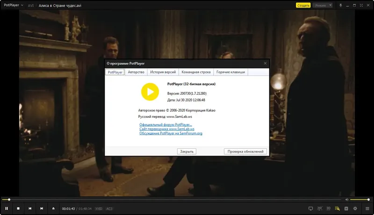Maximize the PotPlayer window
Image resolution: width=374 pixels, height=215 pixels.
click(x=354, y=5)
